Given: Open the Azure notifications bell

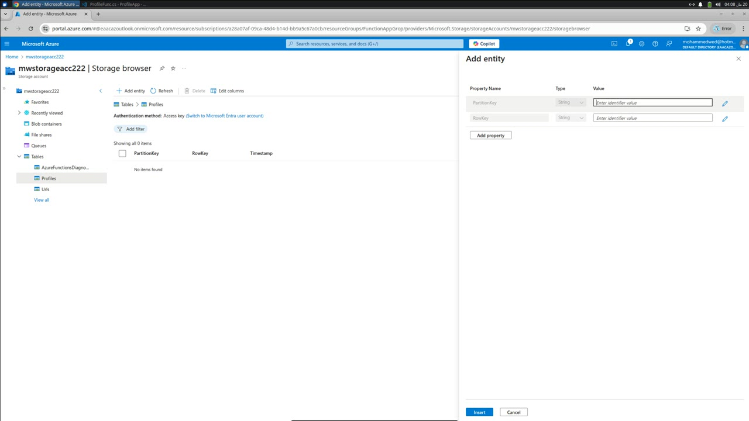Looking at the screenshot, I should 628,43.
